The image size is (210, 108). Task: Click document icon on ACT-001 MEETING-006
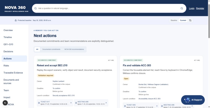76,103
